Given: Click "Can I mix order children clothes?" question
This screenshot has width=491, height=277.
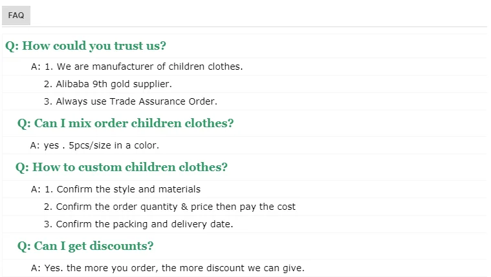Looking at the screenshot, I should pyautogui.click(x=133, y=123).
